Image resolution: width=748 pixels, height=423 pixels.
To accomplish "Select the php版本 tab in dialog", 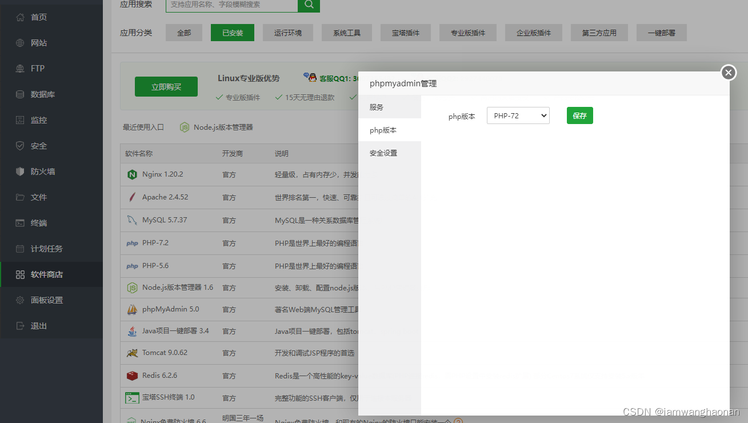I will pos(390,130).
